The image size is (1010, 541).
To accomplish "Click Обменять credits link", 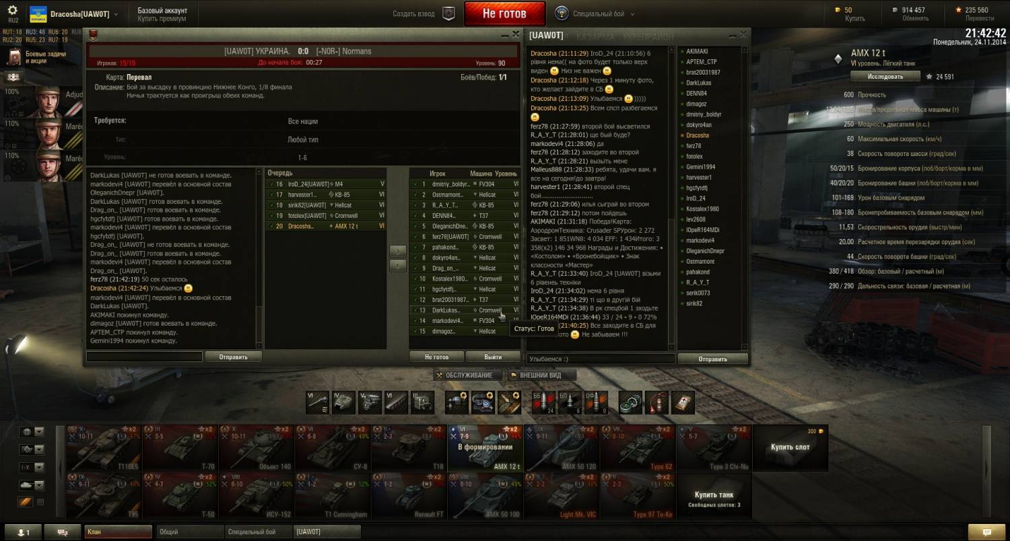I will 915,19.
